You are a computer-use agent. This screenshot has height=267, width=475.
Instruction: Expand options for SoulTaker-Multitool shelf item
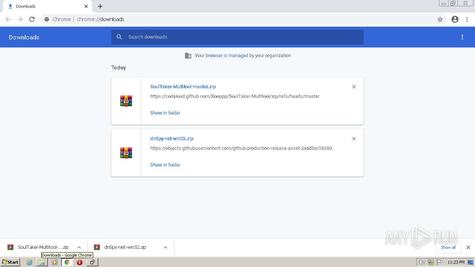[79, 247]
